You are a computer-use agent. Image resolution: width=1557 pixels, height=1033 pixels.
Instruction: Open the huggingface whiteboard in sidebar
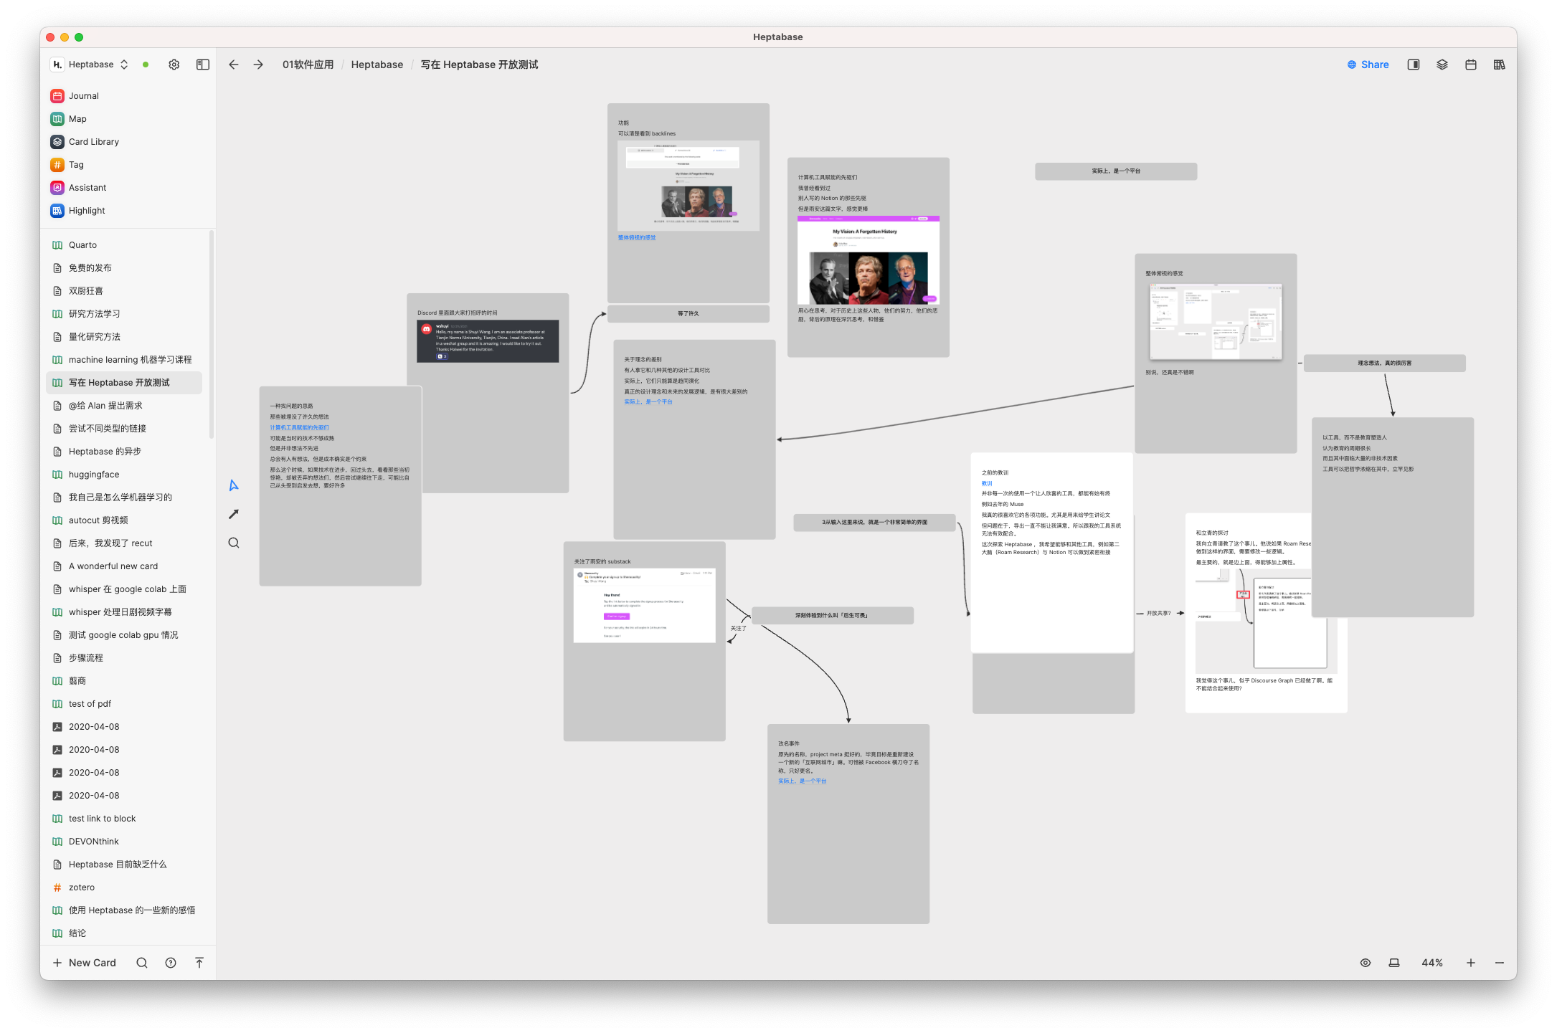tap(94, 475)
